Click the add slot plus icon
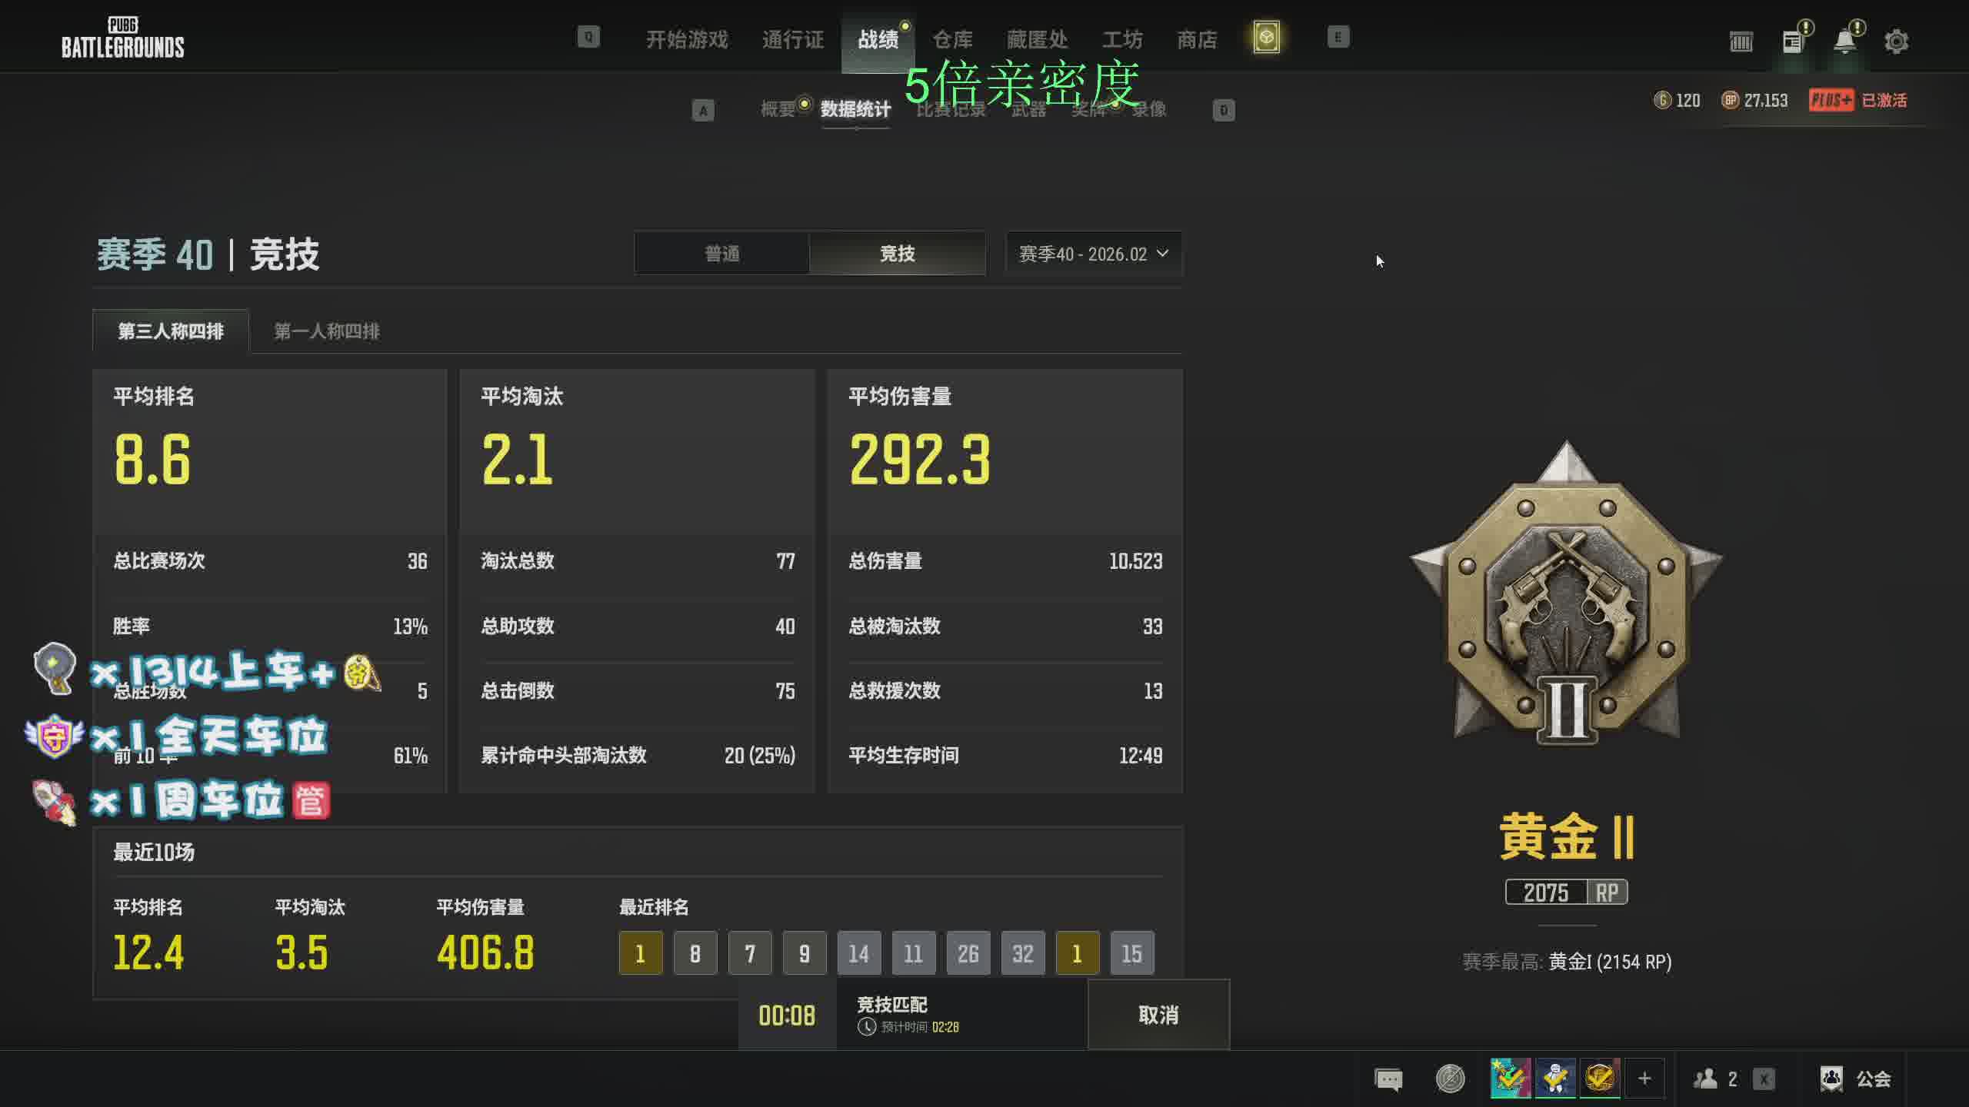This screenshot has width=1969, height=1107. tap(1644, 1079)
